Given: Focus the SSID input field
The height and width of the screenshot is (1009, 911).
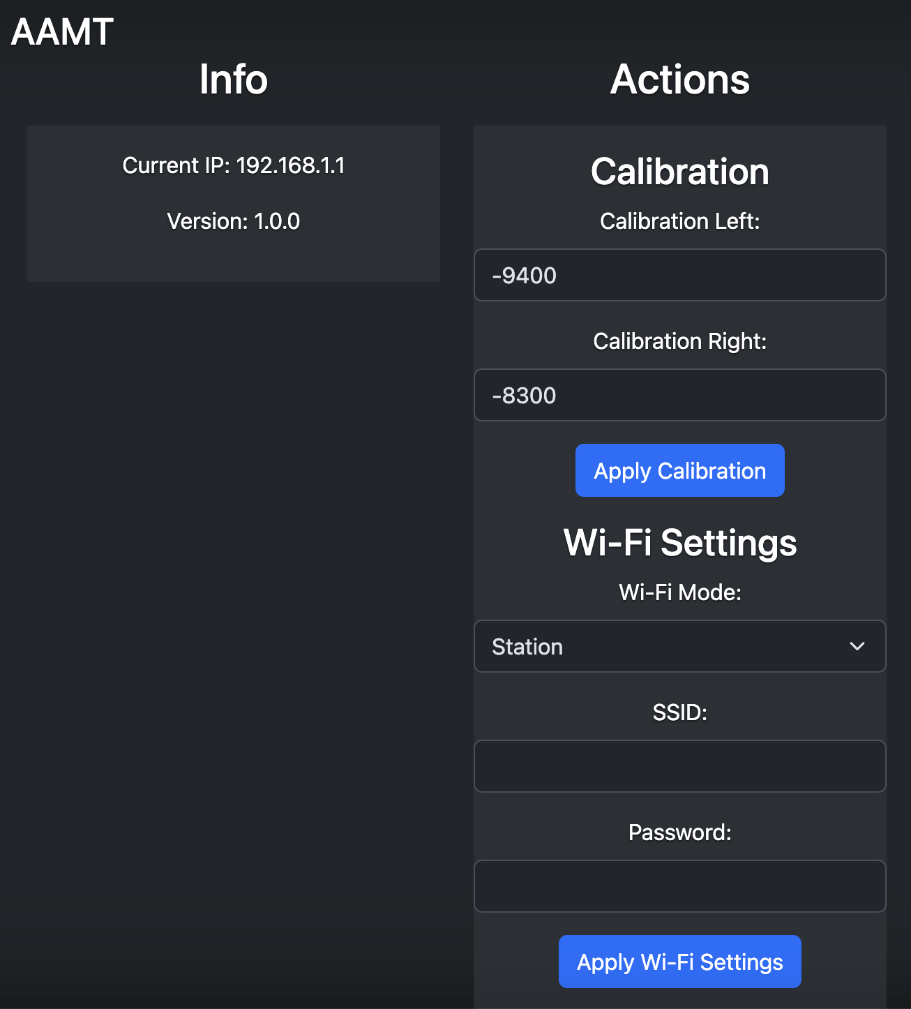Looking at the screenshot, I should pyautogui.click(x=679, y=767).
